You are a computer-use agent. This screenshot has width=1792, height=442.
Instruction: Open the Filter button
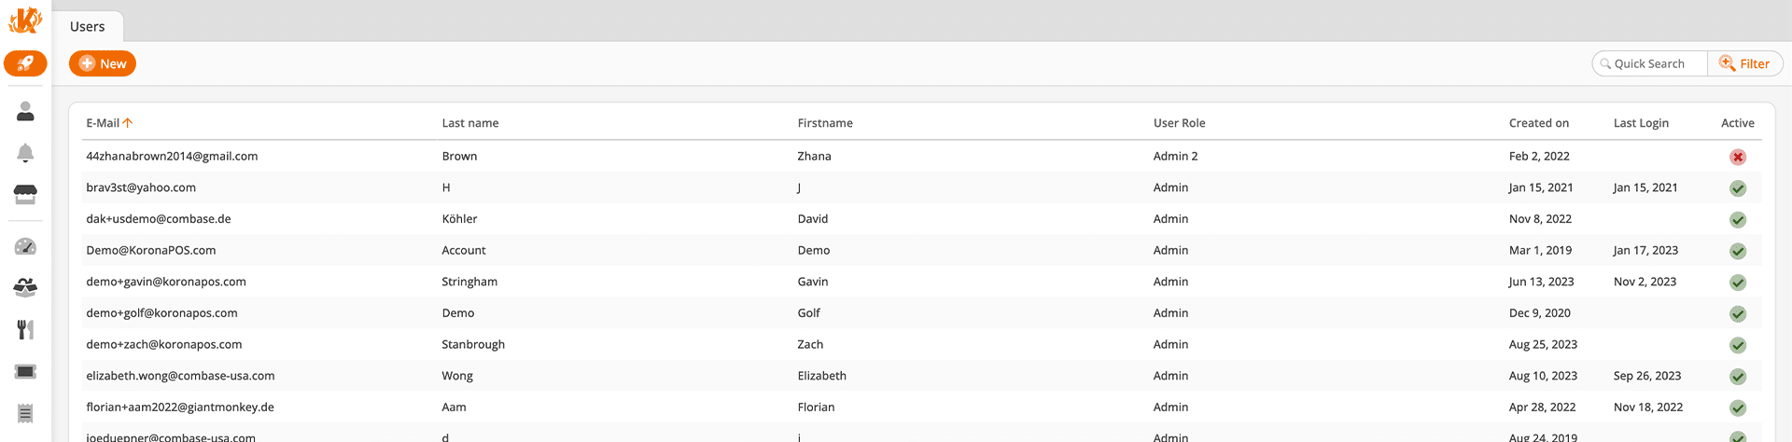pyautogui.click(x=1745, y=63)
